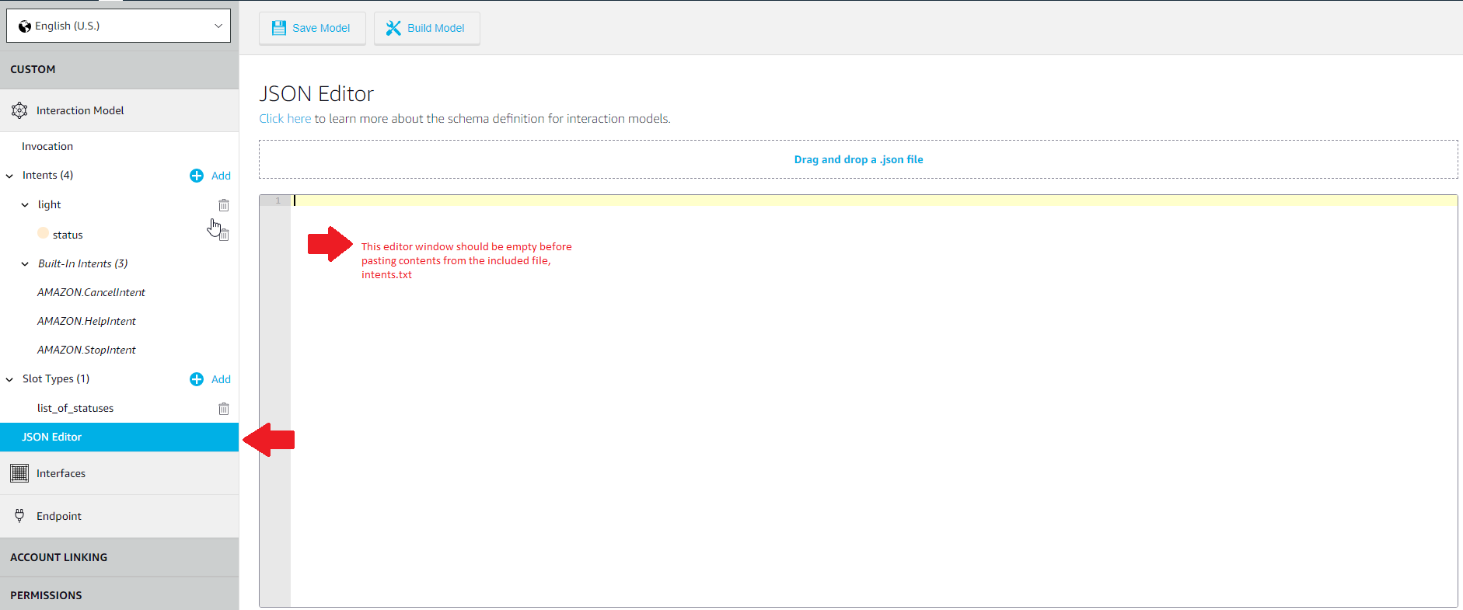Select AMAZON.HelpIntent
Image resolution: width=1463 pixels, height=610 pixels.
86,321
